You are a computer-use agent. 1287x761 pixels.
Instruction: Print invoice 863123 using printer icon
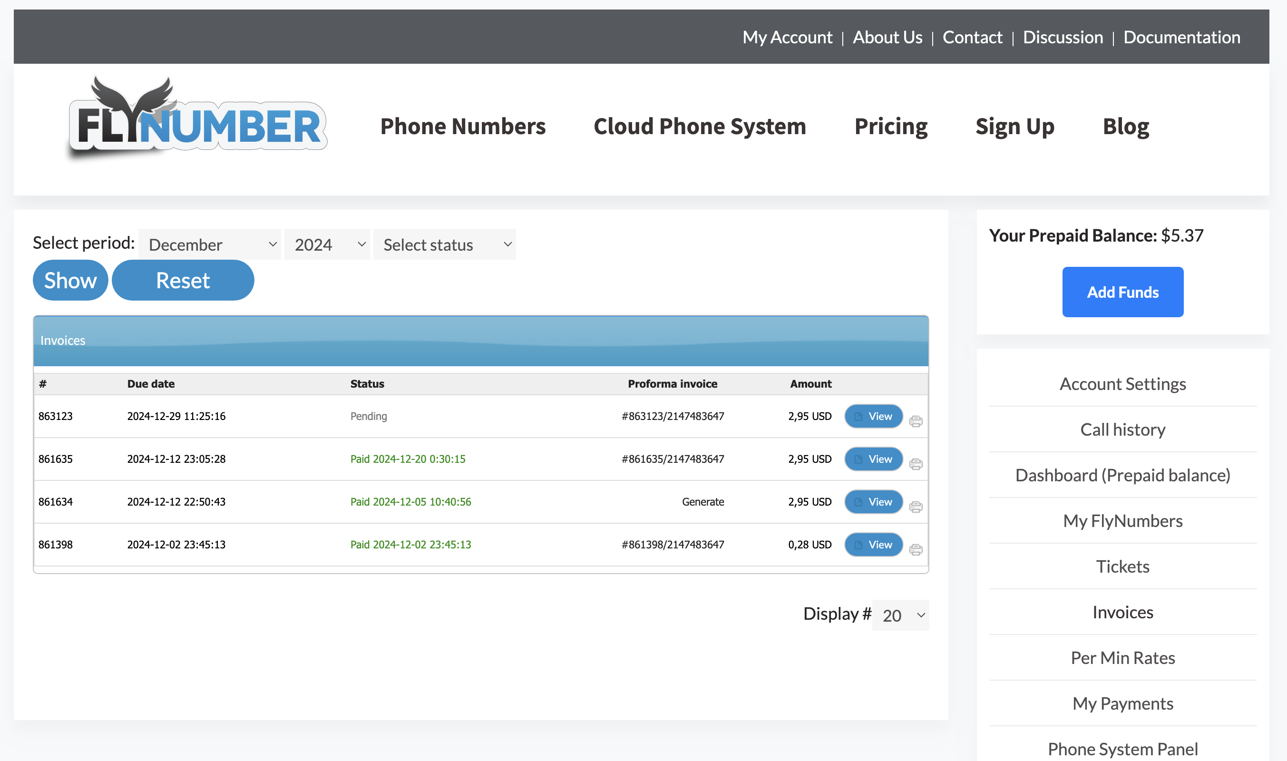coord(916,421)
